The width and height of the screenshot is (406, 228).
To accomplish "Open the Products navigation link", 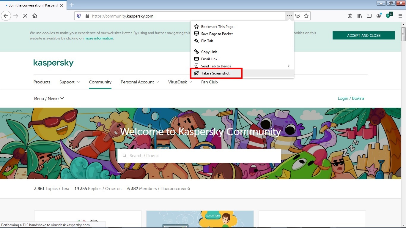I will (x=42, y=82).
